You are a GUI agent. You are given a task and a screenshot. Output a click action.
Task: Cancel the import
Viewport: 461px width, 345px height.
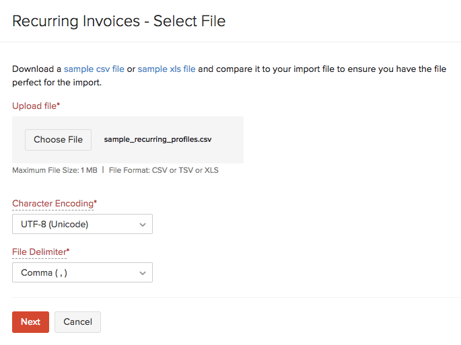coord(77,321)
